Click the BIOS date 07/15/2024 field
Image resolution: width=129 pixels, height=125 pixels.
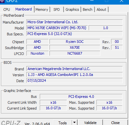click(x=75, y=80)
